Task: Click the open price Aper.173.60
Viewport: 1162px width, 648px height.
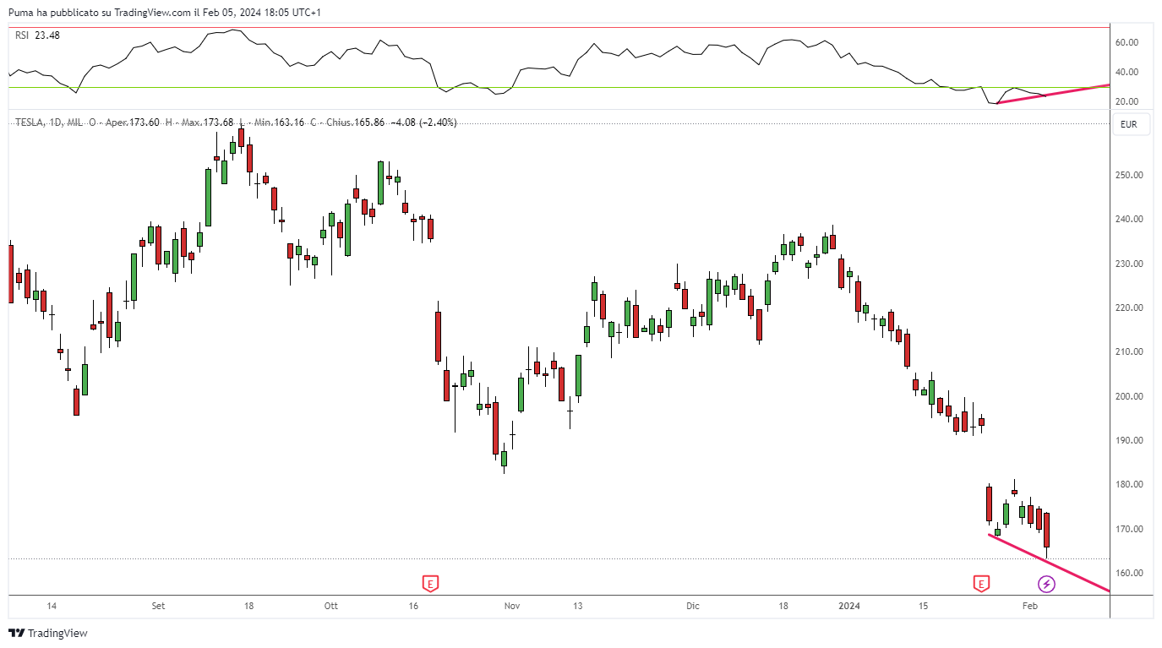Action: tap(133, 123)
